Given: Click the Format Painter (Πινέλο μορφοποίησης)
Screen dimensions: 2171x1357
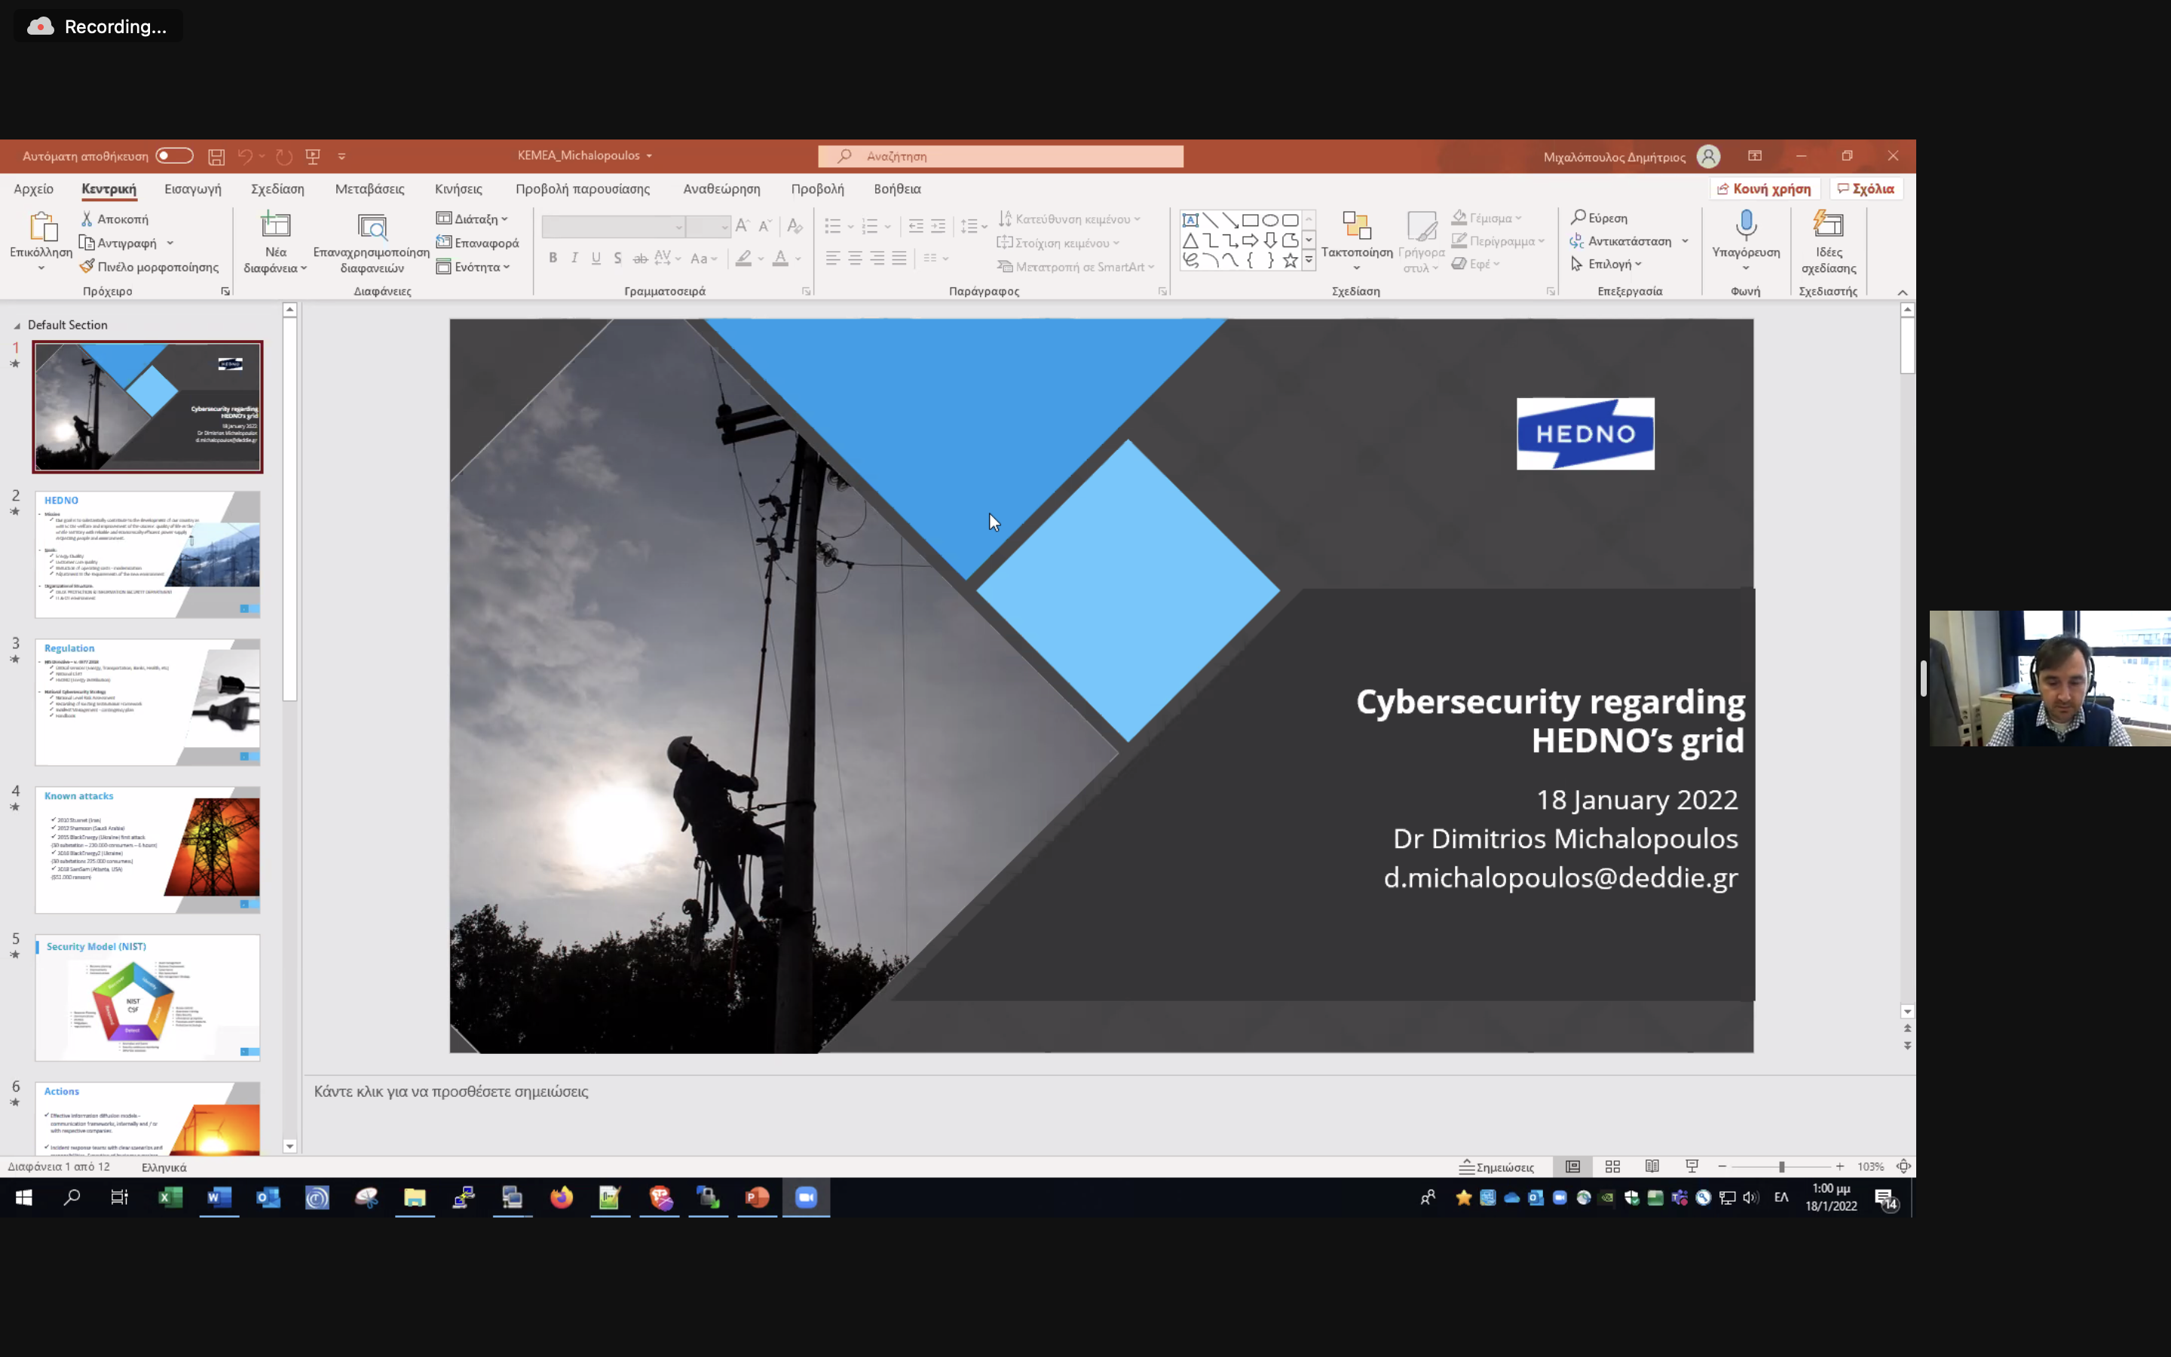Looking at the screenshot, I should [149, 267].
